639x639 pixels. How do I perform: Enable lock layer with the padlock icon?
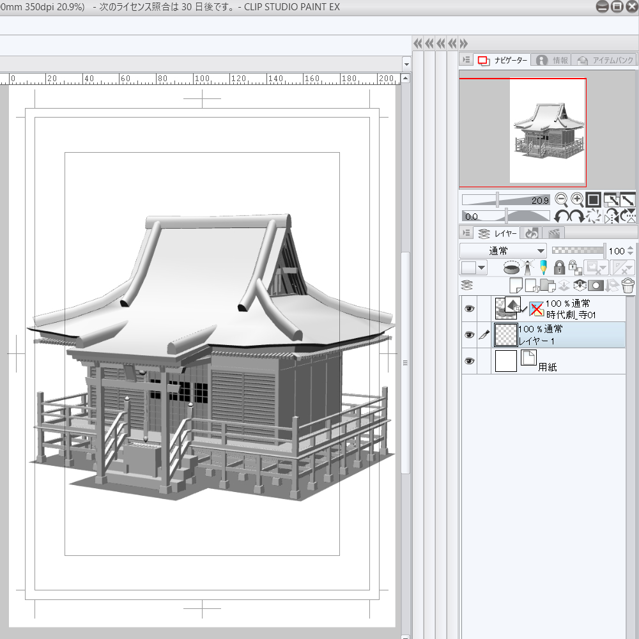(x=559, y=268)
